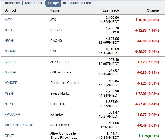Open the AEX.AS ticker link

[10, 62]
